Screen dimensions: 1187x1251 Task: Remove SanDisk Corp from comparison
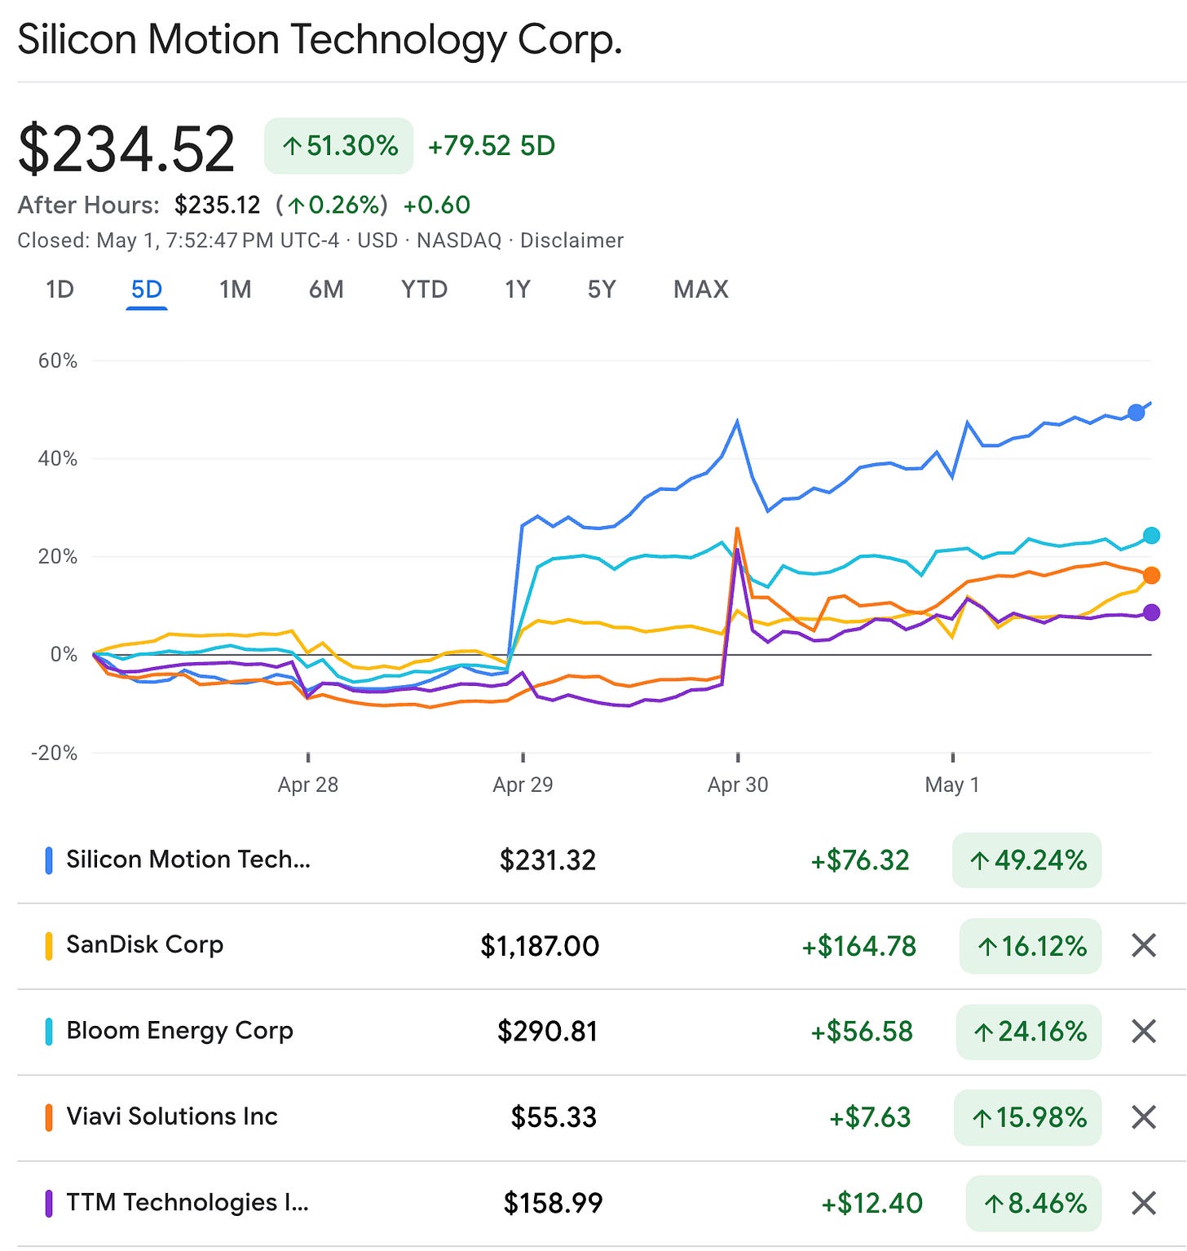(1144, 946)
